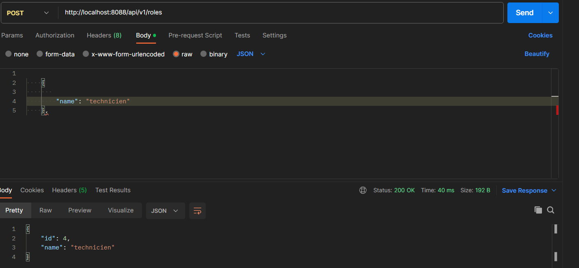This screenshot has height=268, width=579.
Task: Click the globe network icon near Status
Action: tap(363, 190)
